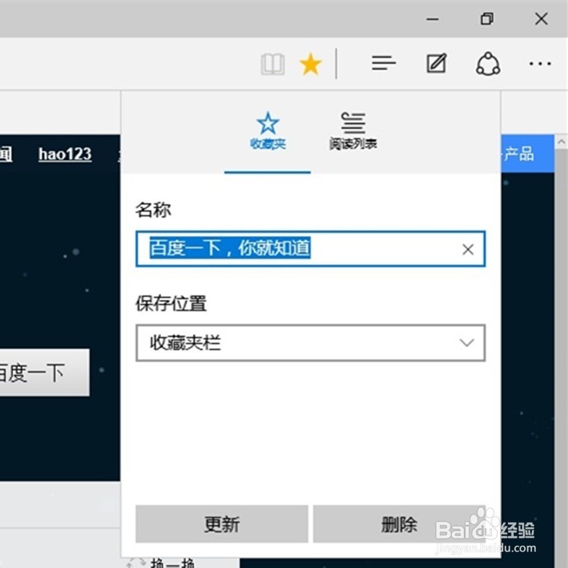Clear the name field with X
Image resolution: width=568 pixels, height=568 pixels.
click(x=468, y=249)
